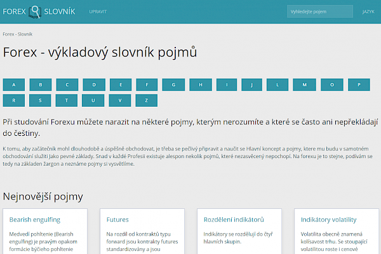
Task: Open the letter R terms
Action: (x=14, y=100)
